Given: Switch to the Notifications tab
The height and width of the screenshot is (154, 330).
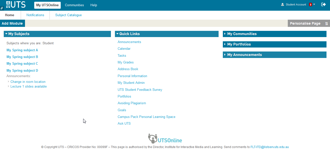Looking at the screenshot, I should click(35, 15).
